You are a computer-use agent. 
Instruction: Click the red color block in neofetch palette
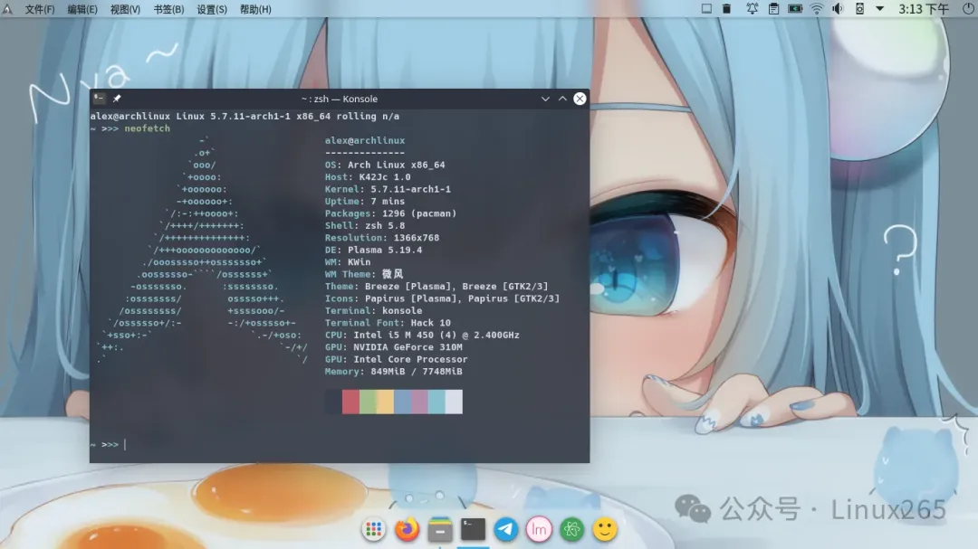click(x=350, y=402)
